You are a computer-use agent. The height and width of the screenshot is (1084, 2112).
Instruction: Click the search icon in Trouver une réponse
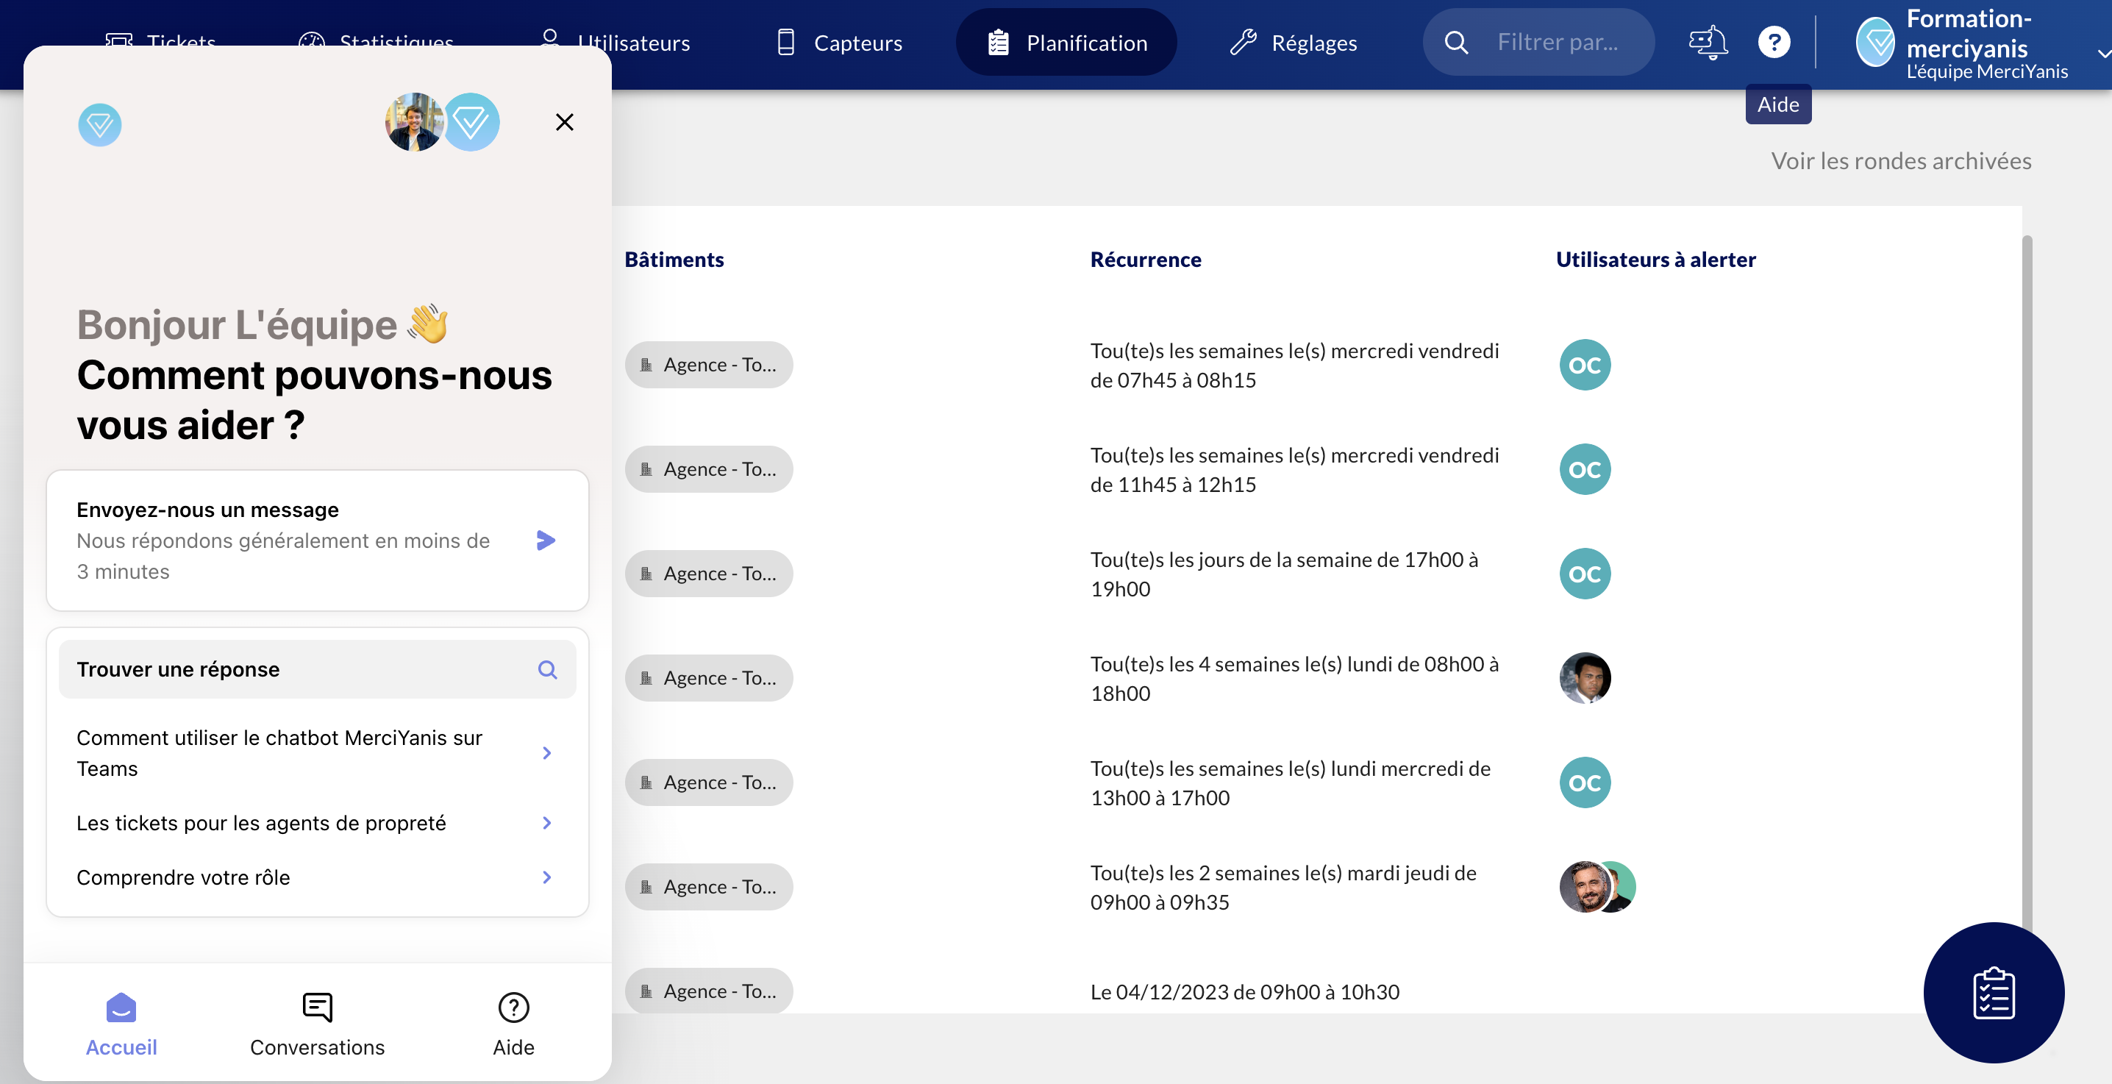[547, 670]
